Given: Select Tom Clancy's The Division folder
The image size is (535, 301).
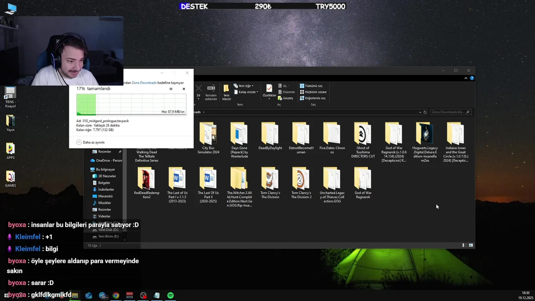Looking at the screenshot, I should tap(270, 183).
